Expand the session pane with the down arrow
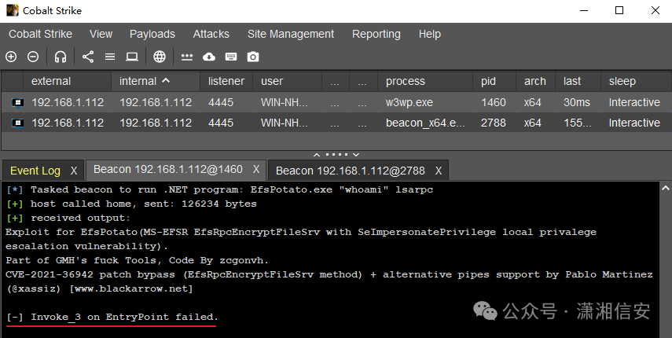672x338 pixels. [x=356, y=155]
